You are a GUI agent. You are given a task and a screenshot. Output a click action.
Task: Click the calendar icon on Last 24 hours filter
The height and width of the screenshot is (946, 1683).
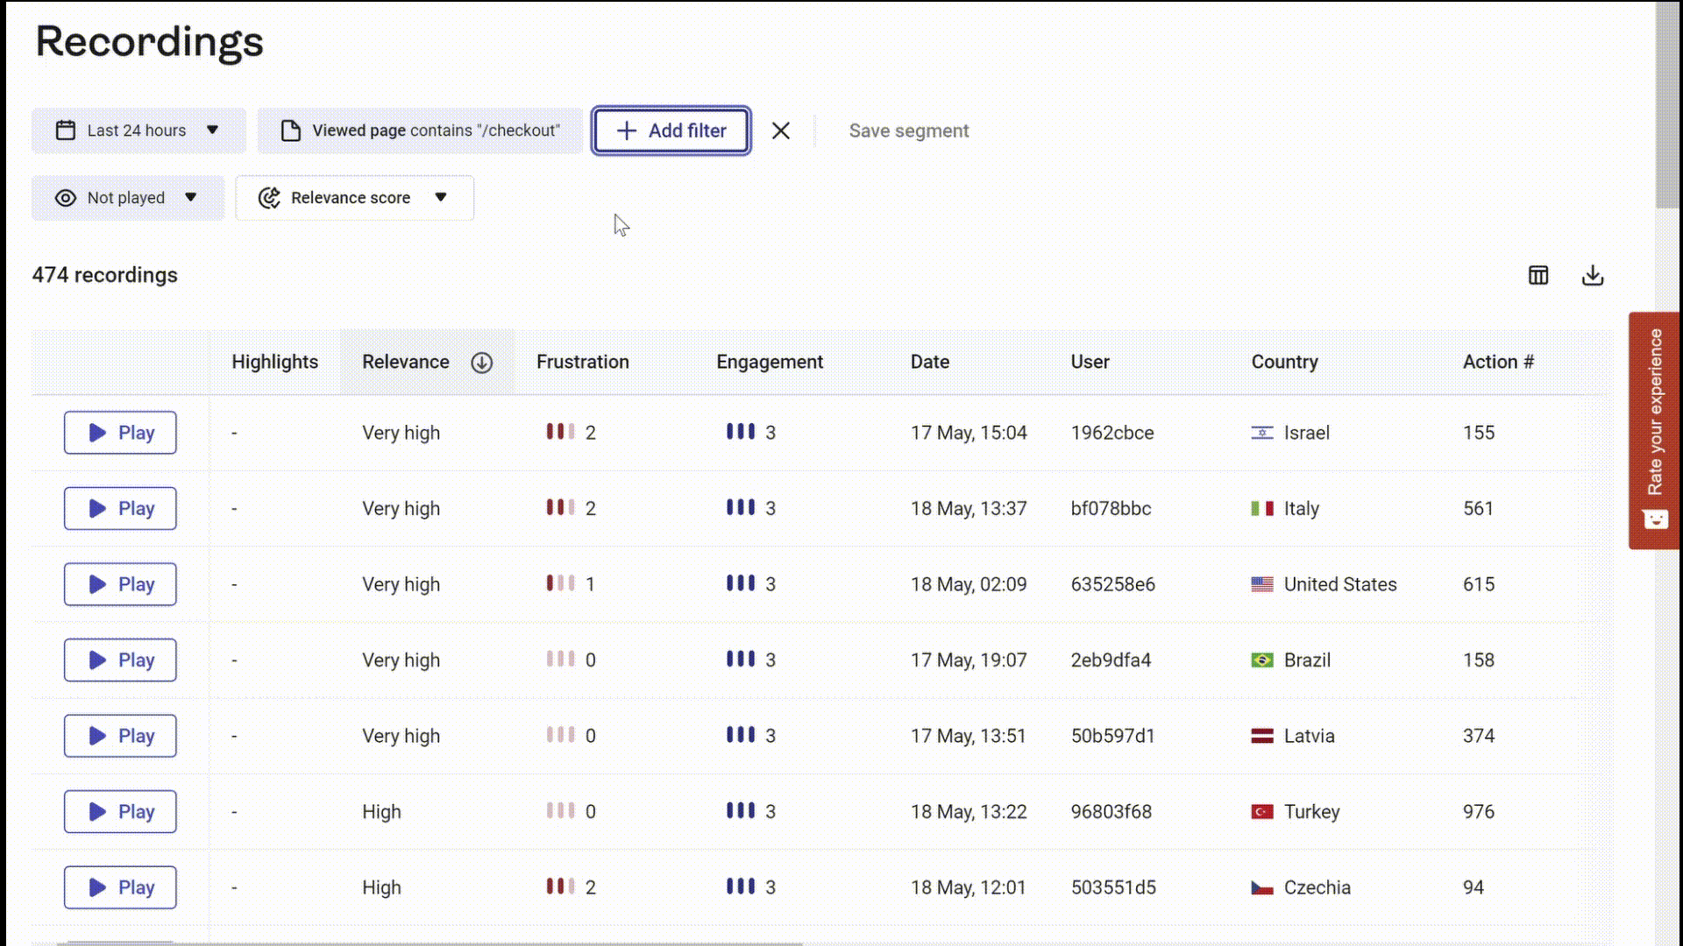point(65,130)
